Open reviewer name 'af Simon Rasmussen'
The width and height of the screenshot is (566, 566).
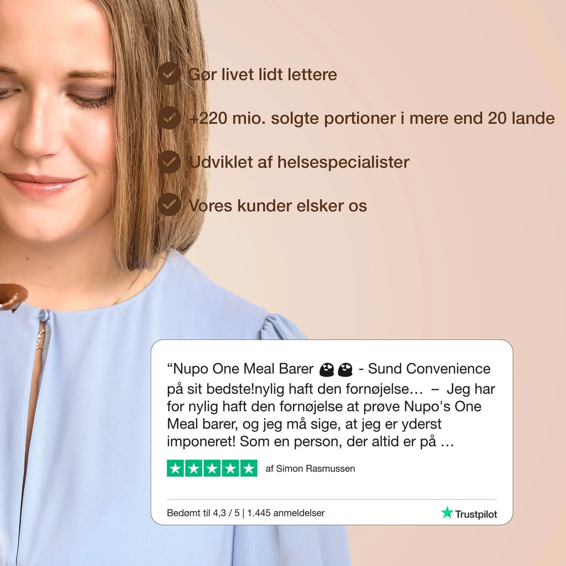[310, 468]
